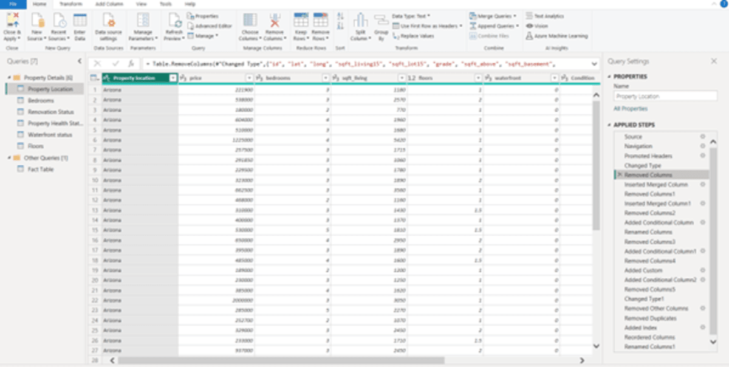Click the Group By icon
Image resolution: width=729 pixels, height=367 pixels.
coord(381,20)
